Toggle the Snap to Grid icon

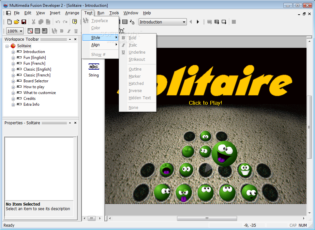45,31
